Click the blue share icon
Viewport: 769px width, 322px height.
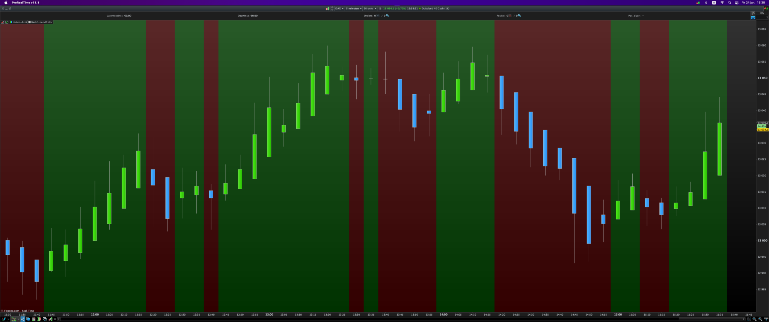click(x=23, y=319)
